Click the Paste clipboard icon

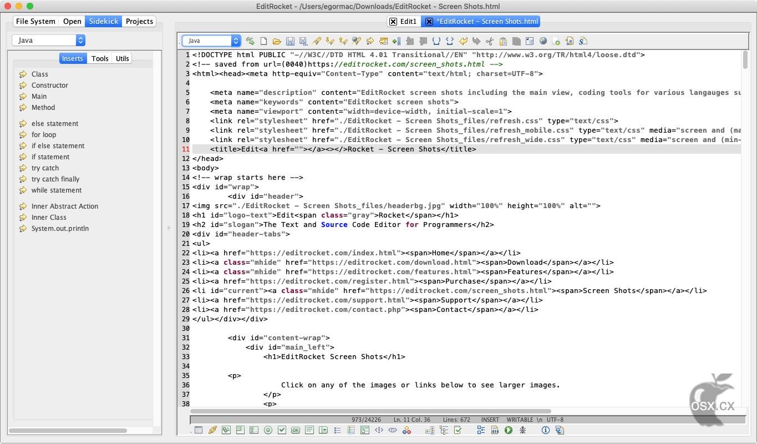503,41
